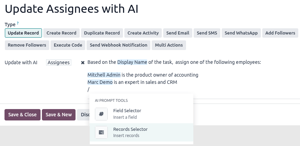Select the Remove Followers type

27,45
